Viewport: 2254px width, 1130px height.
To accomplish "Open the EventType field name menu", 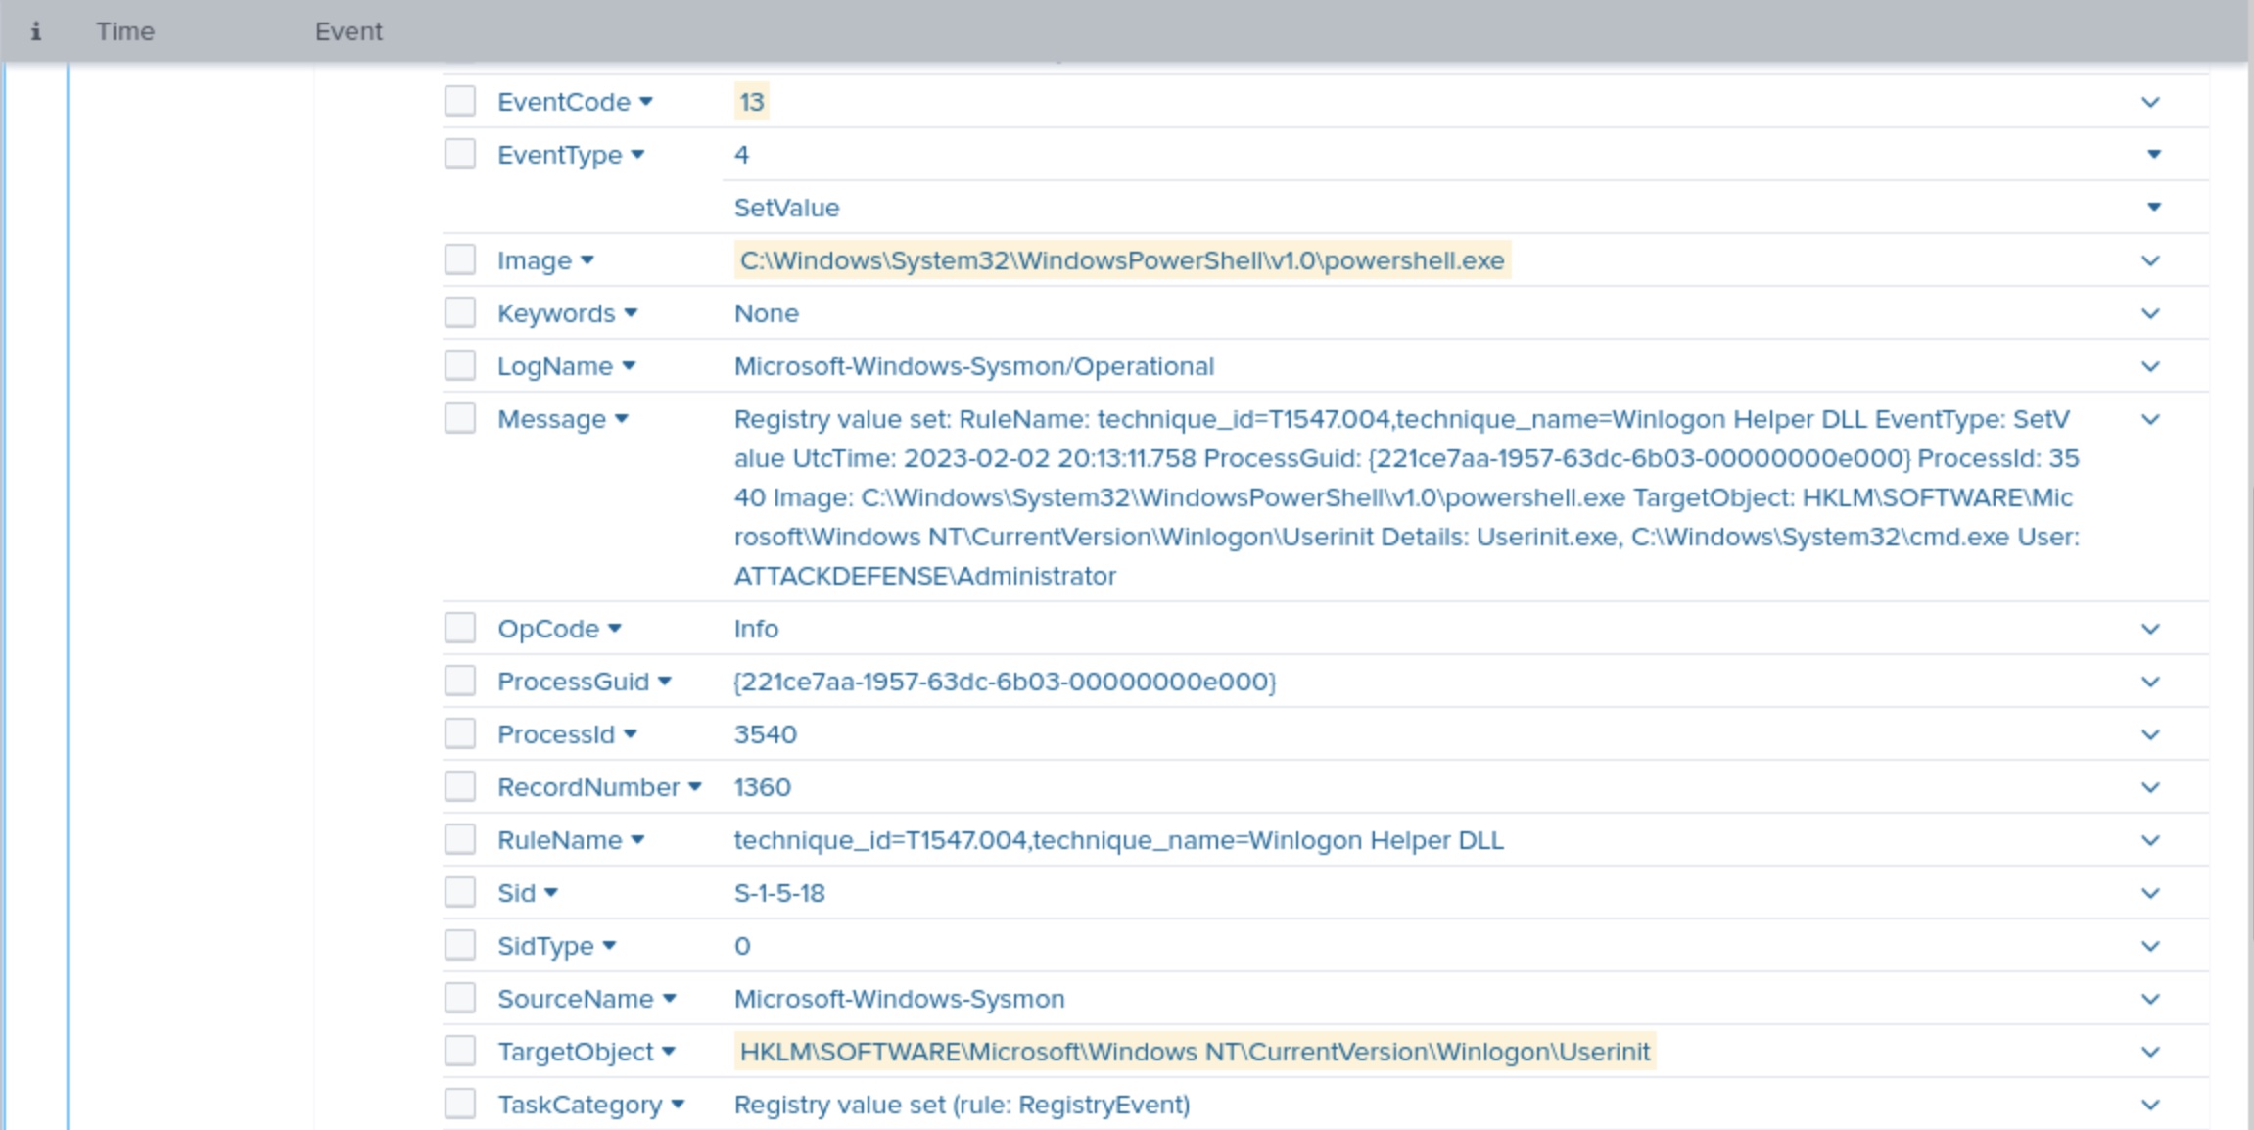I will click(571, 155).
